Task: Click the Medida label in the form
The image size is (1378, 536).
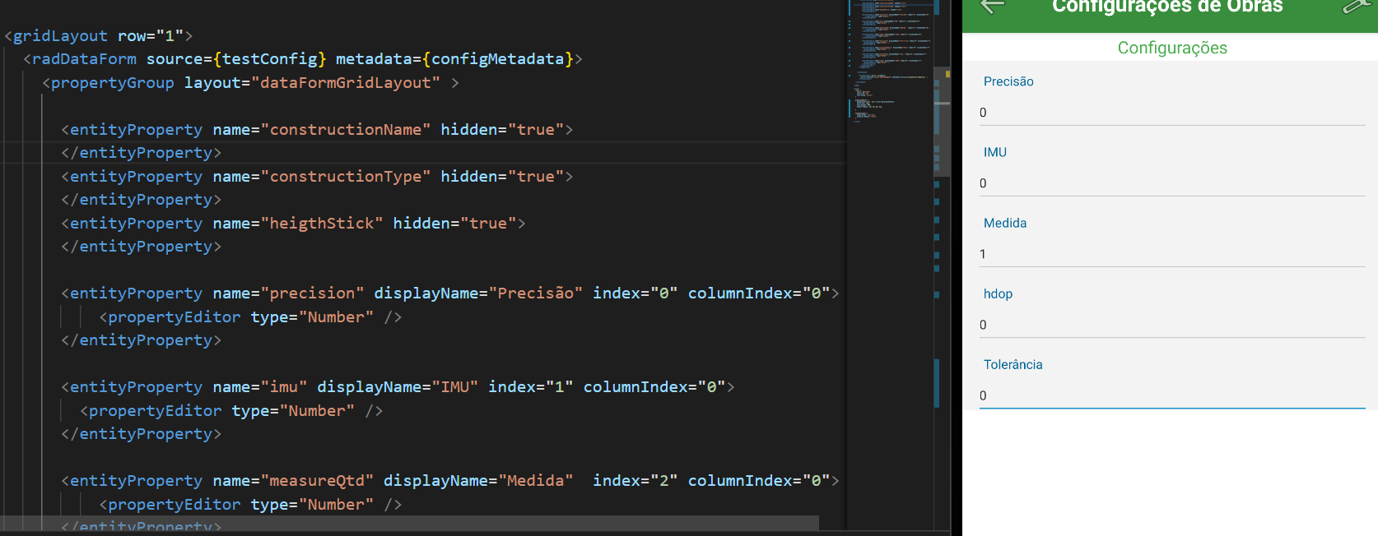Action: point(1005,223)
